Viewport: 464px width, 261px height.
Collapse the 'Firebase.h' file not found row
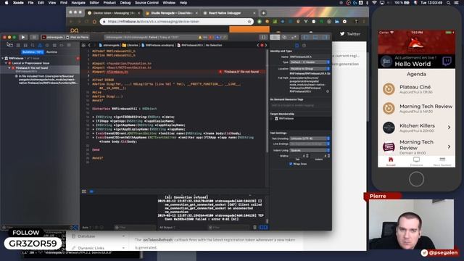pyautogui.click(x=9, y=67)
